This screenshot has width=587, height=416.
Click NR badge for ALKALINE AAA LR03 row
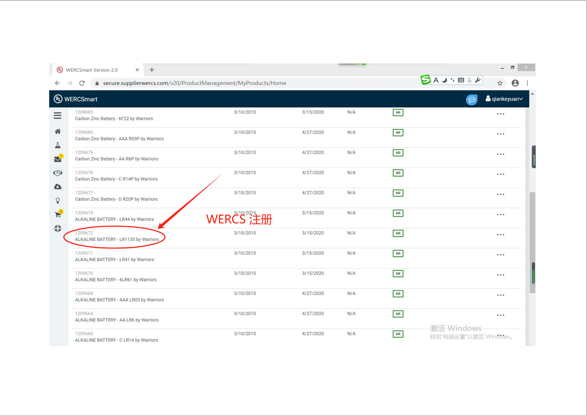pos(398,294)
